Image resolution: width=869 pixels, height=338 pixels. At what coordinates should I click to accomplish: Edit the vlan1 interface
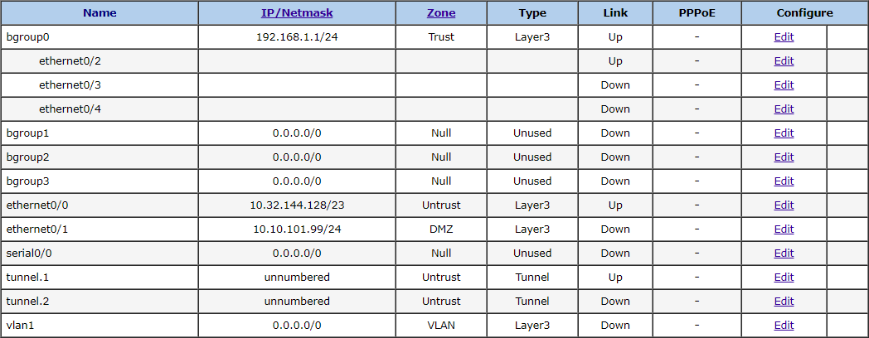(x=784, y=326)
